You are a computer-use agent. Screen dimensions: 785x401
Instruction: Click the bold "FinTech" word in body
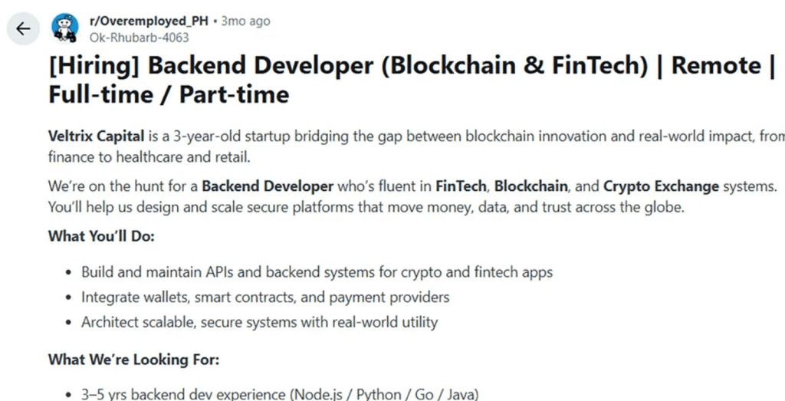click(x=461, y=186)
